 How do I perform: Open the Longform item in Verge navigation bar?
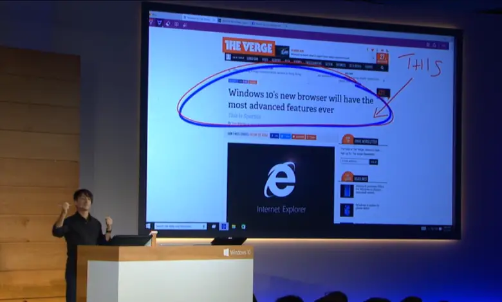pos(252,58)
